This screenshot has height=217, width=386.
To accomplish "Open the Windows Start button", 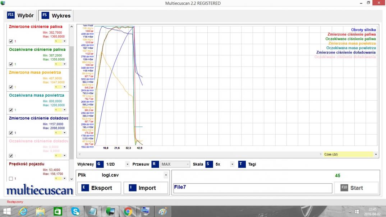I will click(x=7, y=211).
